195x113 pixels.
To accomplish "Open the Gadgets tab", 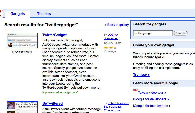I will pos(18,14).
